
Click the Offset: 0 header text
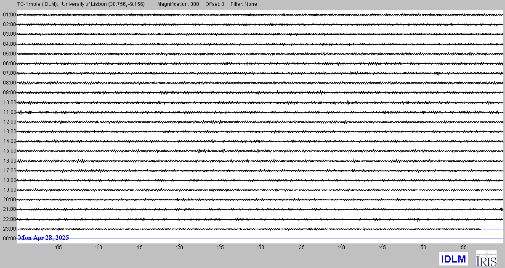[215, 4]
